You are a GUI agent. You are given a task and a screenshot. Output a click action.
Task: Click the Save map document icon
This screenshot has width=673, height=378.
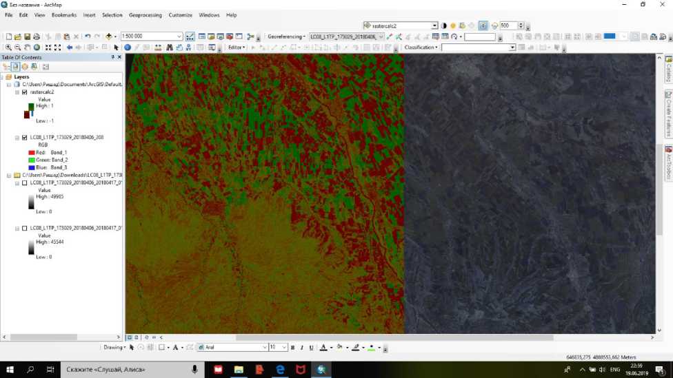27,36
